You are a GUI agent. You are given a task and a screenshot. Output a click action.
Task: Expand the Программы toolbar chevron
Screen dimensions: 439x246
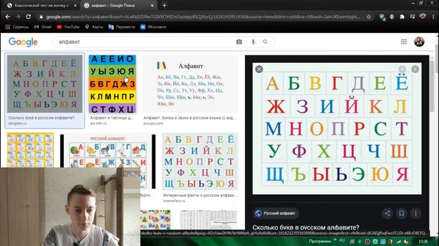[x=335, y=240]
